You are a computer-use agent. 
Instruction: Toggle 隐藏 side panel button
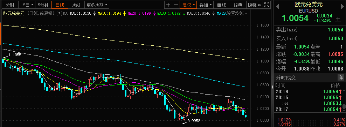[255, 5]
